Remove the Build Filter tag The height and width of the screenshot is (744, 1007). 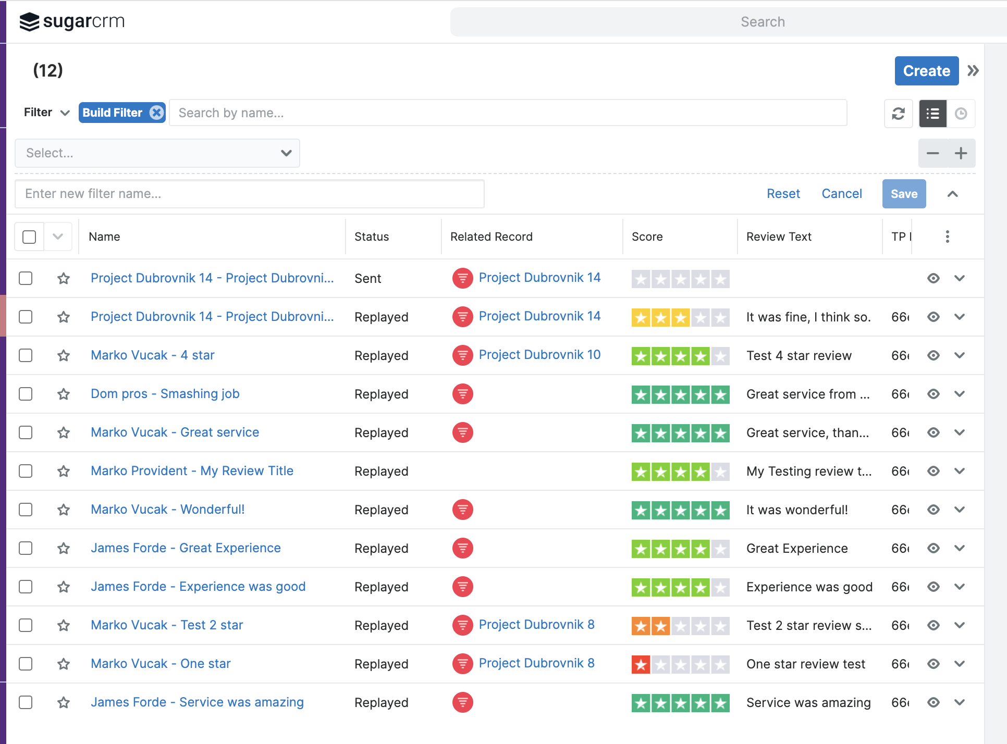[x=156, y=113]
